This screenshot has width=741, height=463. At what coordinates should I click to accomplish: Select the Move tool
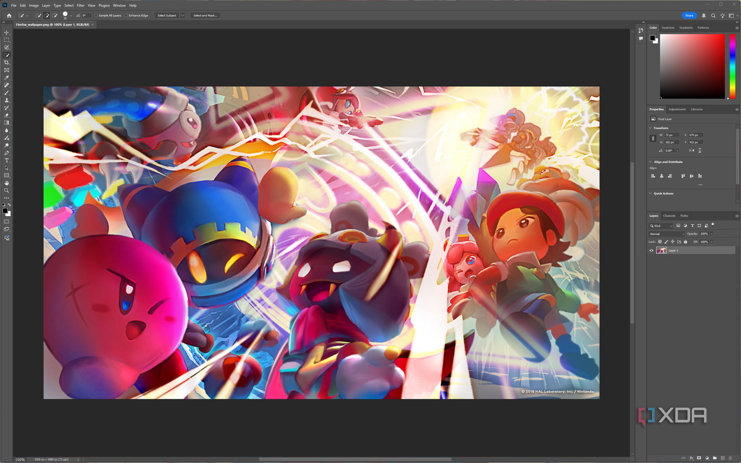pyautogui.click(x=7, y=33)
